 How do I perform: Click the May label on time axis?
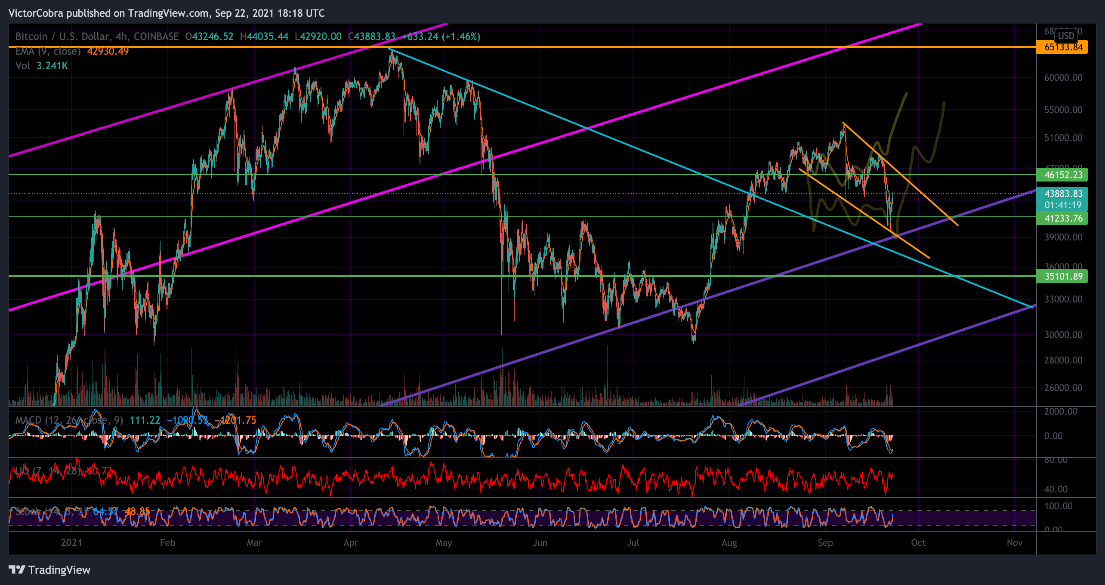[444, 543]
